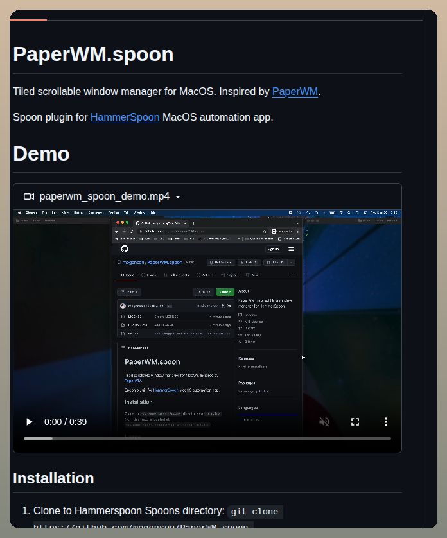Click the git clone code snippet
The width and height of the screenshot is (447, 538).
(254, 512)
